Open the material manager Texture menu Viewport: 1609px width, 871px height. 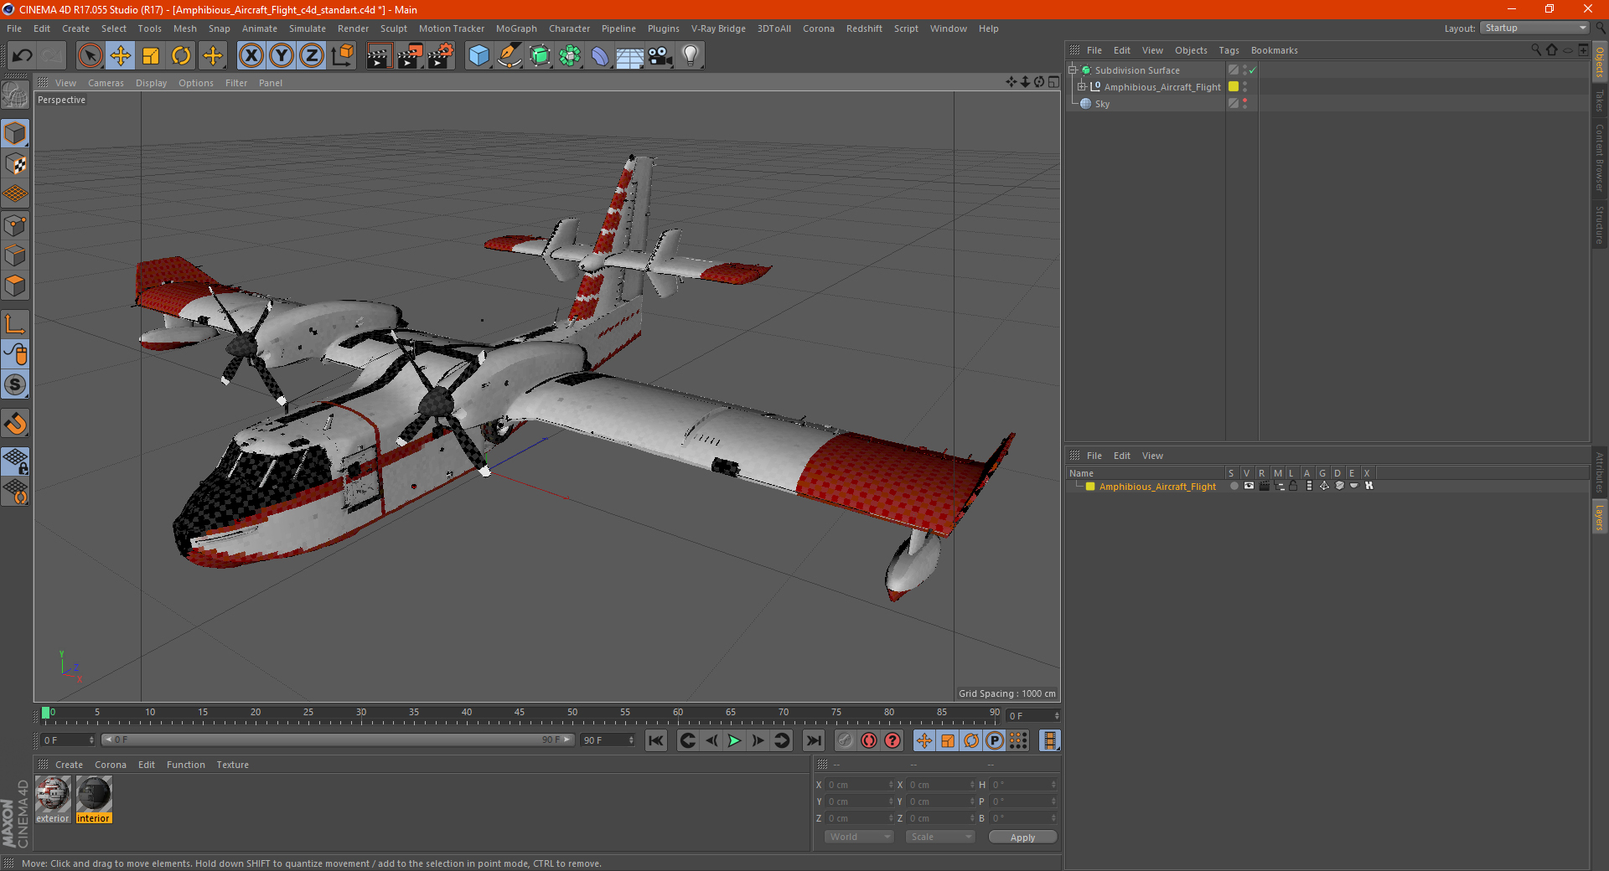click(x=232, y=765)
